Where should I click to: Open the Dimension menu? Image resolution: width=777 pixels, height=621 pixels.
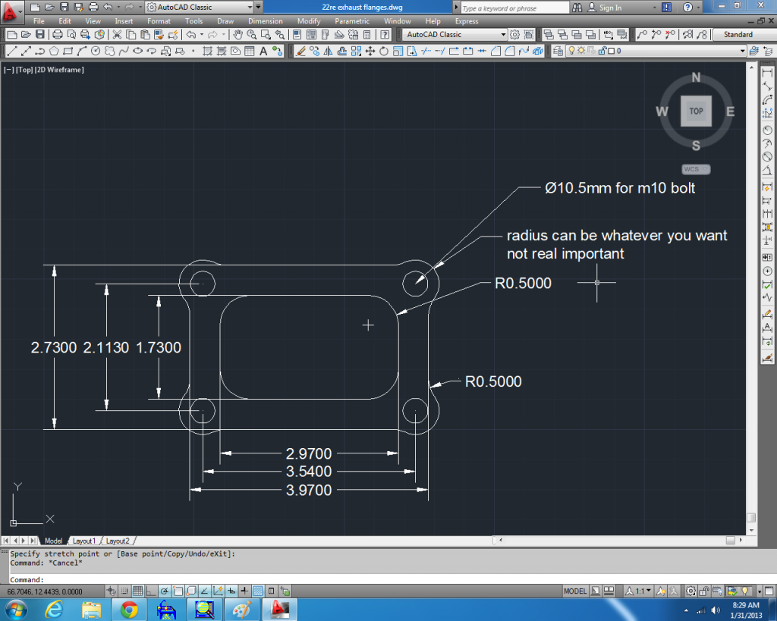coord(265,20)
